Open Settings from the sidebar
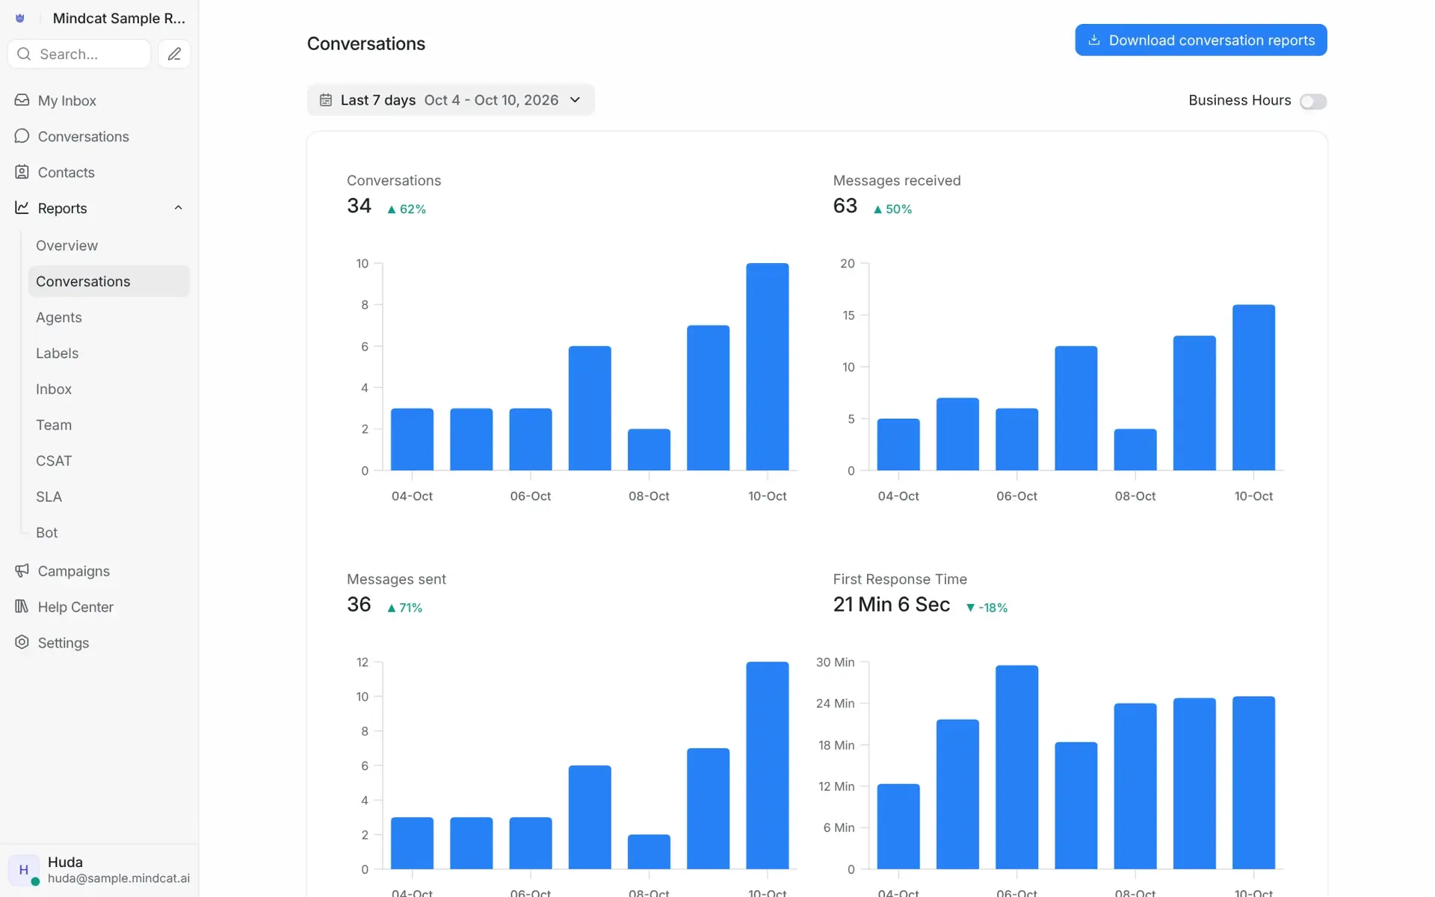The image size is (1435, 897). [x=63, y=643]
